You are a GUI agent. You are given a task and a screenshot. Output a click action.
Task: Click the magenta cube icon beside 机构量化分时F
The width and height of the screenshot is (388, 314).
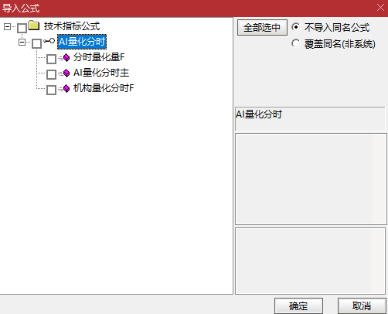click(x=66, y=89)
